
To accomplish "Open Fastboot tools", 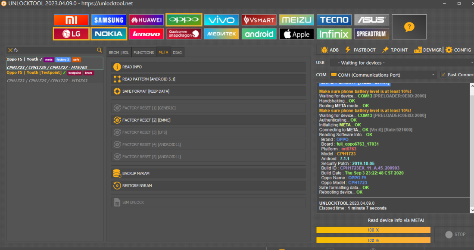I will point(360,50).
